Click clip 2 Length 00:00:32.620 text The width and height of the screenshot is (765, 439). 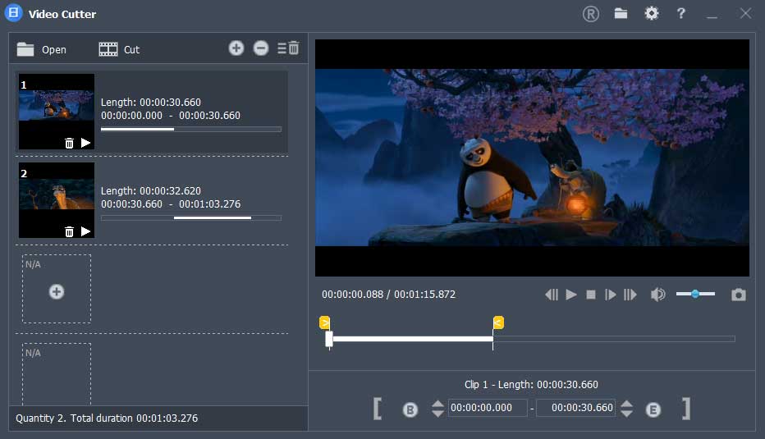[x=151, y=190]
